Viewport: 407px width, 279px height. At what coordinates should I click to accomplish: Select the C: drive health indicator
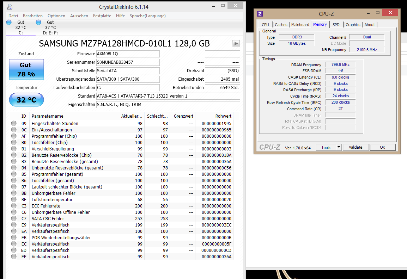[x=21, y=27]
